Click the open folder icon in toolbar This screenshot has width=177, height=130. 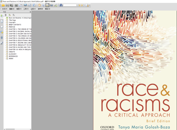[x=3, y=5]
